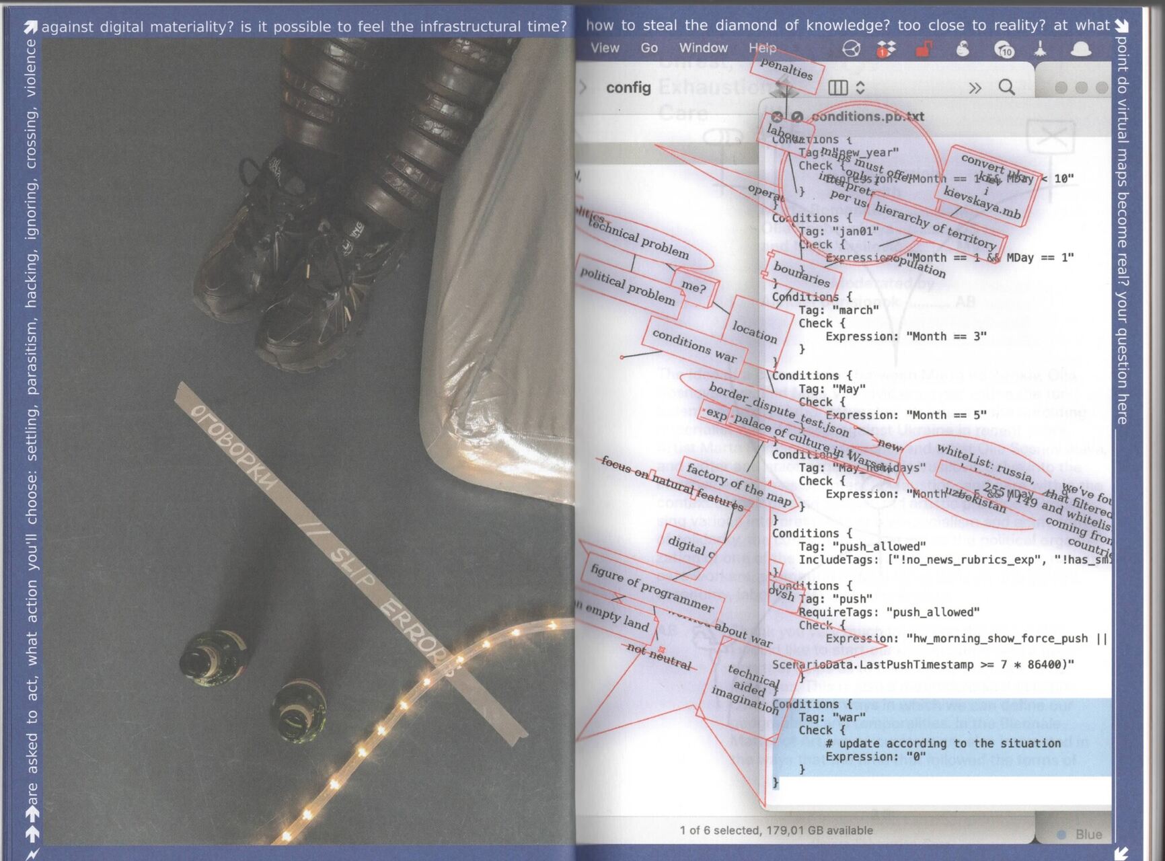
Task: Open the Help menu
Action: tap(762, 48)
